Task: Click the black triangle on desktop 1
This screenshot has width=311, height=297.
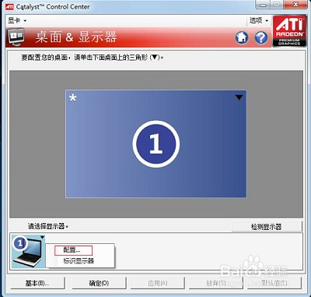Action: click(239, 97)
